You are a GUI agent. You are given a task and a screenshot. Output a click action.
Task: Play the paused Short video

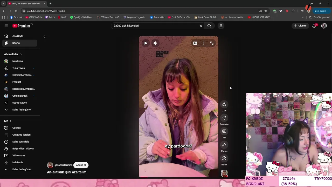146,43
